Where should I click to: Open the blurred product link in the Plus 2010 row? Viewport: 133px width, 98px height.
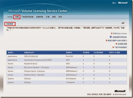pyautogui.click(x=31, y=56)
